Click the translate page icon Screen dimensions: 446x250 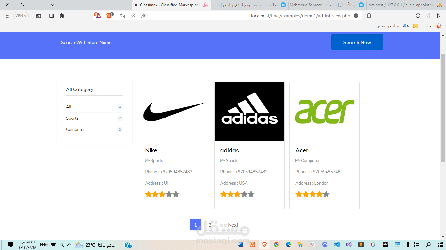(x=143, y=16)
